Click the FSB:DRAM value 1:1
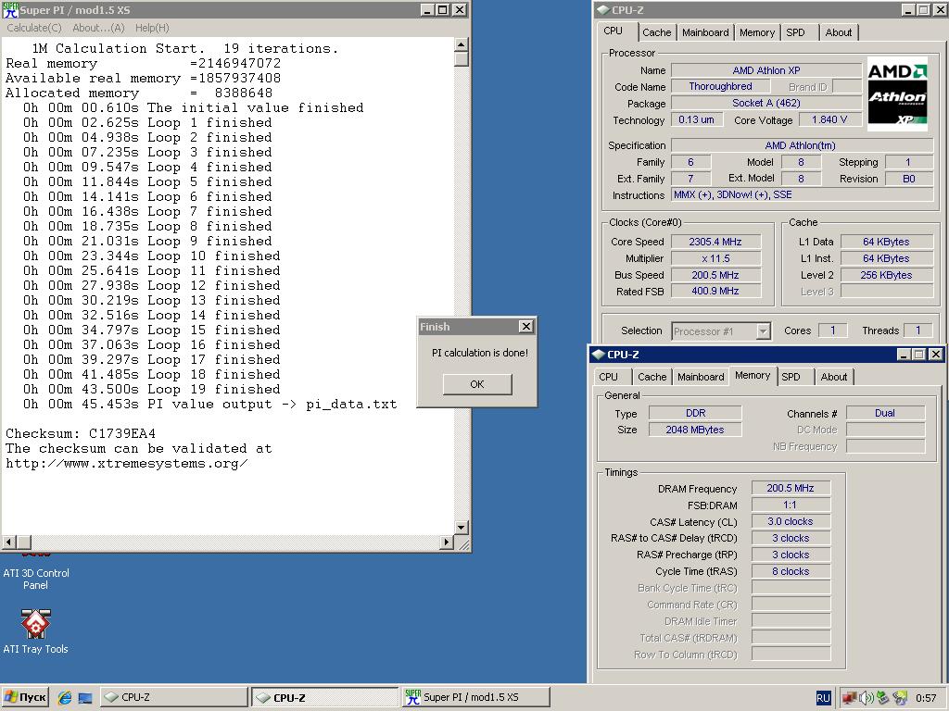949x711 pixels. 791,505
